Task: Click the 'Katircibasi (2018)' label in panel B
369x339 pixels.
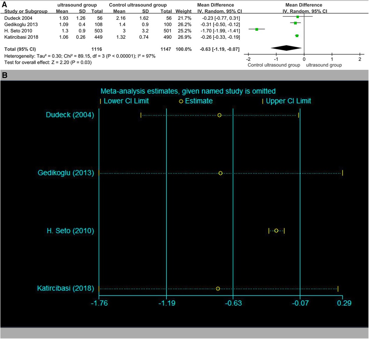Action: click(x=66, y=288)
